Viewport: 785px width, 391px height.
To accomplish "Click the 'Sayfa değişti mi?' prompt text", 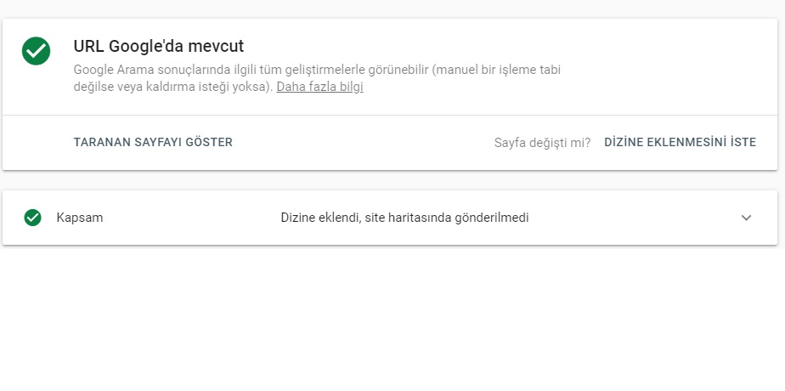I will [x=542, y=143].
